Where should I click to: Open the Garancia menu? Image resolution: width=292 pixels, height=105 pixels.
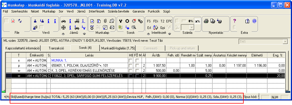click(138, 11)
